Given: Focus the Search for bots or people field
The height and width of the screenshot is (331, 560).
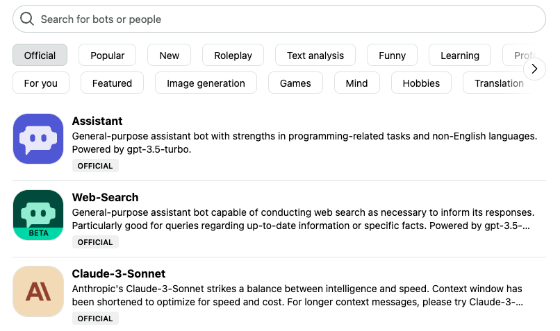Looking at the screenshot, I should (x=279, y=19).
